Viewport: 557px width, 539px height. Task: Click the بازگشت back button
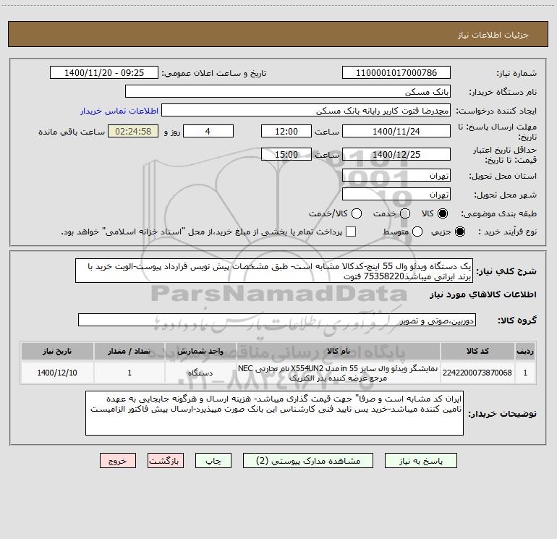[166, 461]
